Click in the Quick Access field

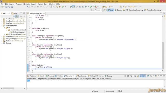pyautogui.click(x=96, y=10)
